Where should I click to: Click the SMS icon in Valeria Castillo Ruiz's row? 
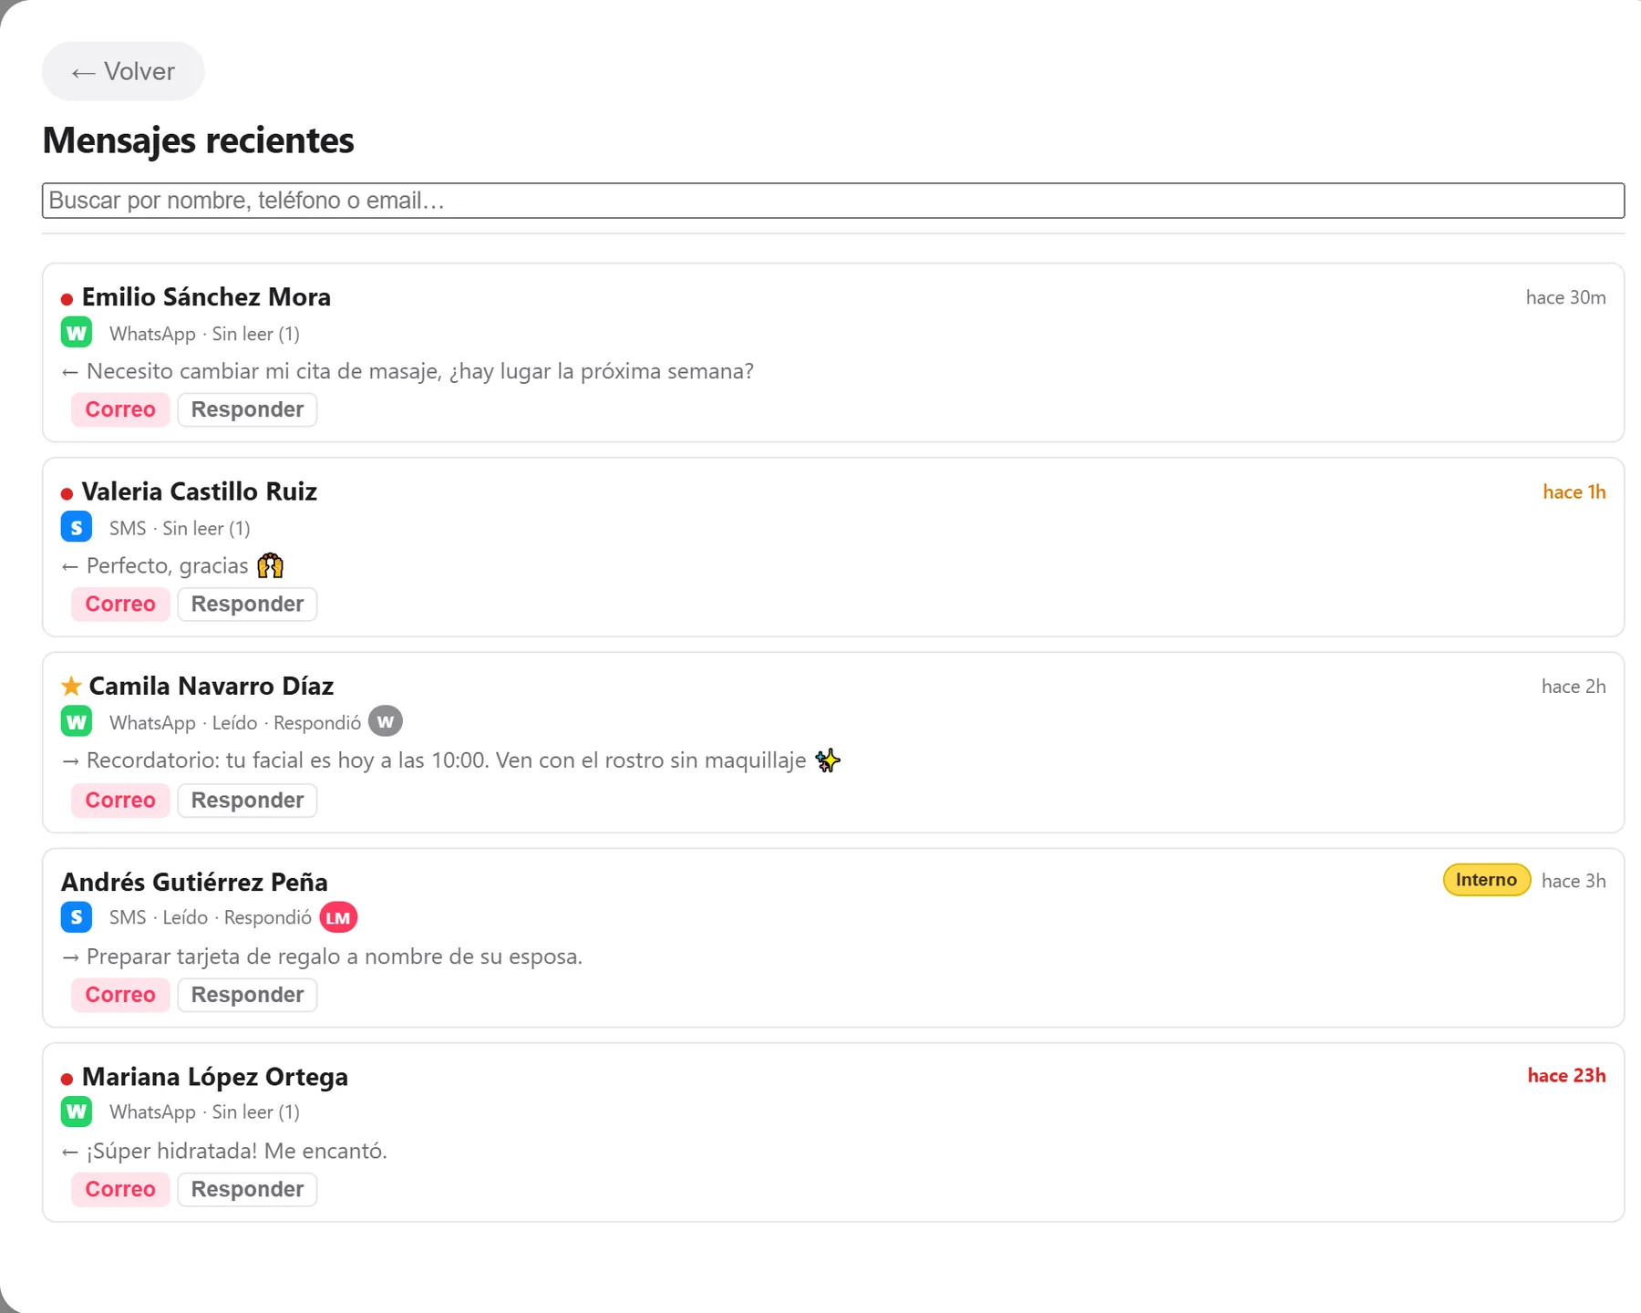(77, 527)
